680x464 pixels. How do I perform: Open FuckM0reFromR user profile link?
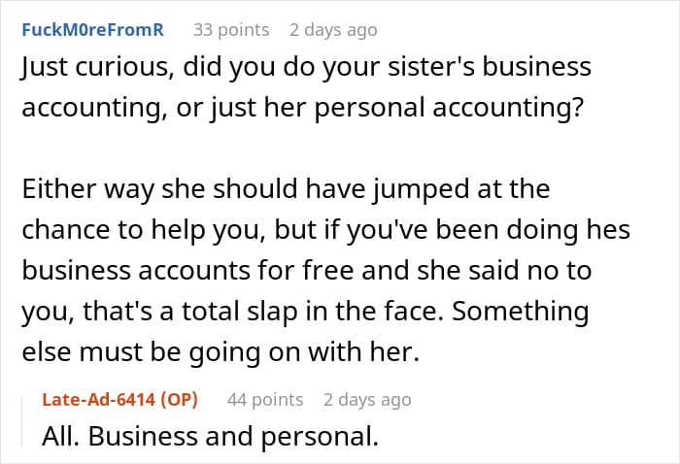[x=92, y=30]
